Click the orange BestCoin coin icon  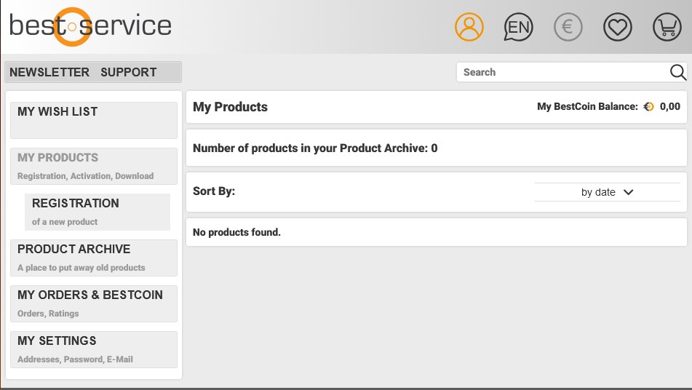tap(649, 107)
